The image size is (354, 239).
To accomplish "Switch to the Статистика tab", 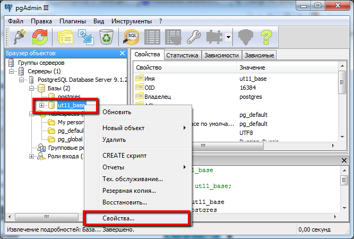I will pos(182,55).
